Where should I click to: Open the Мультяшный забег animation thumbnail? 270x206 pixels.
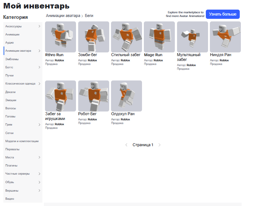(x=193, y=37)
